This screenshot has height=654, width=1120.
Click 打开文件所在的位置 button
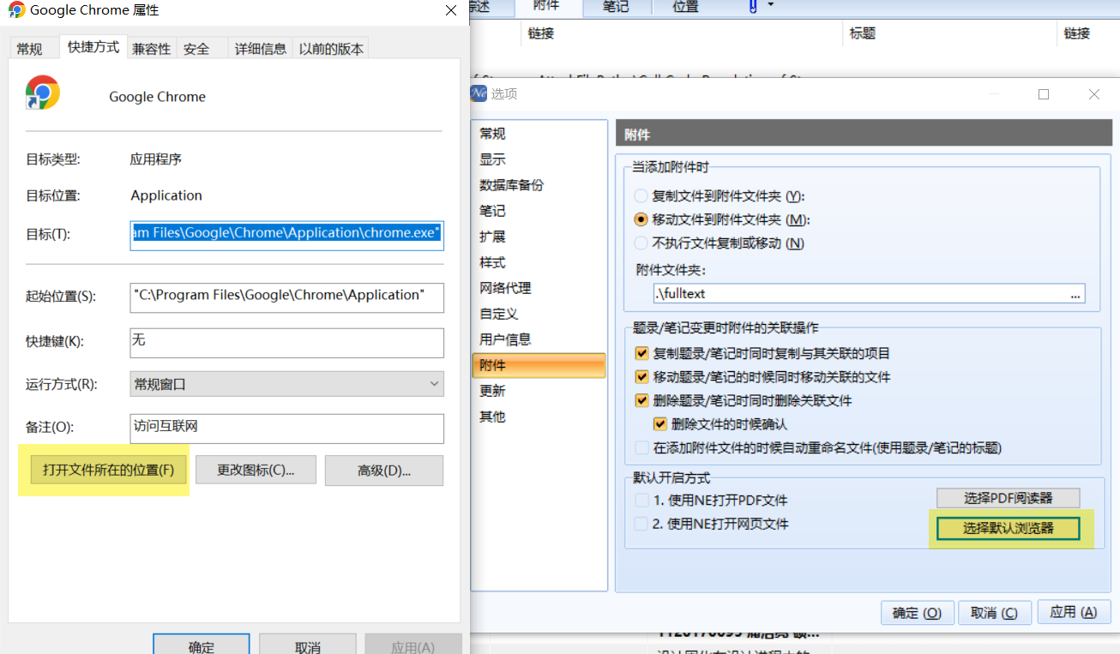tap(108, 470)
